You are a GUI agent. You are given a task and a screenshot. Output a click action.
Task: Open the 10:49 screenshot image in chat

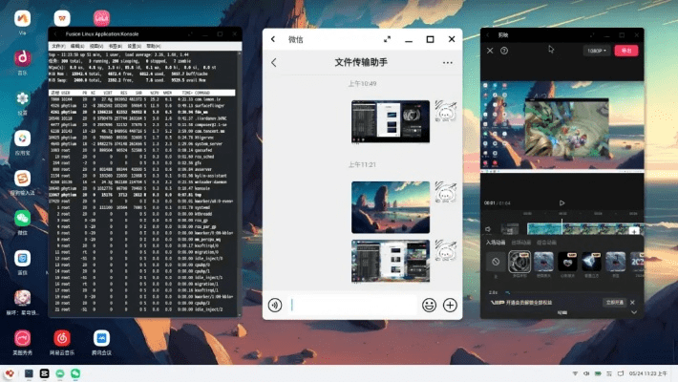(391, 121)
